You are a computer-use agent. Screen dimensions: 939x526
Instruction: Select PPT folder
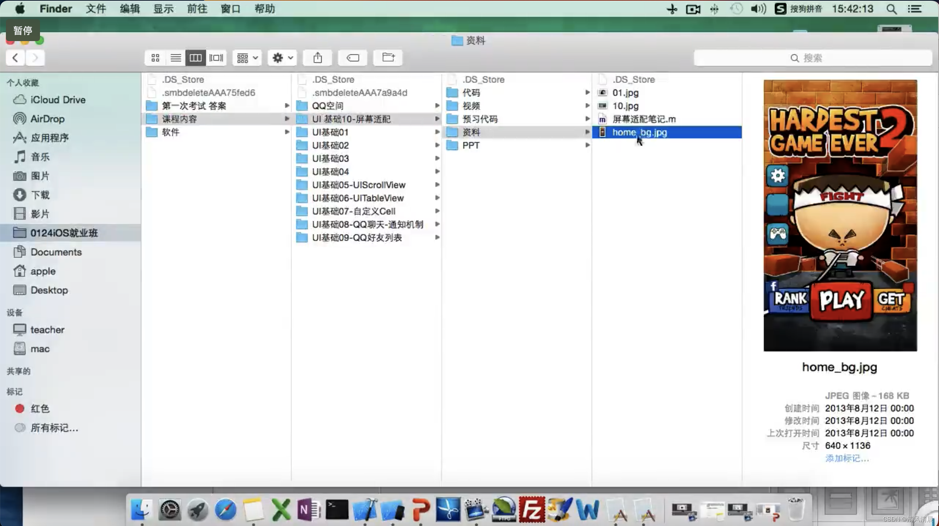coord(517,145)
